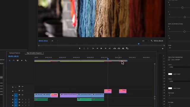Screen dimensions: 190x107
Task: Toggle sync lock on bottom video track
Action: [x=19, y=95]
